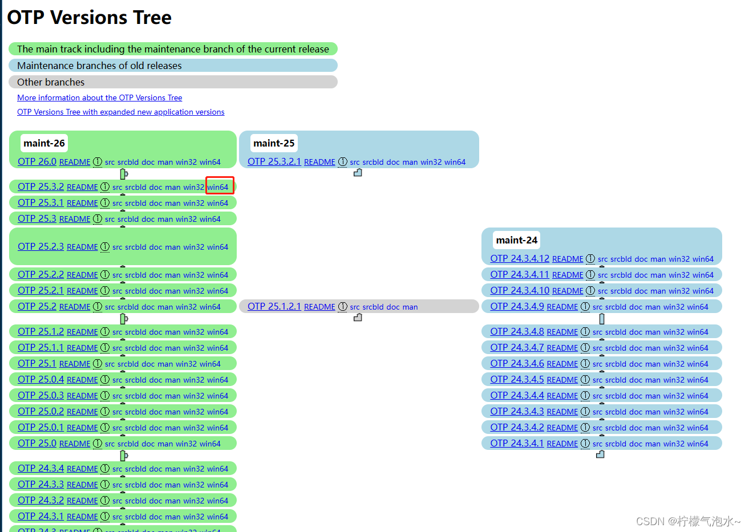Click srcbld link for OTP 25.2.2
Viewport: 749px width, 532px height.
136,275
